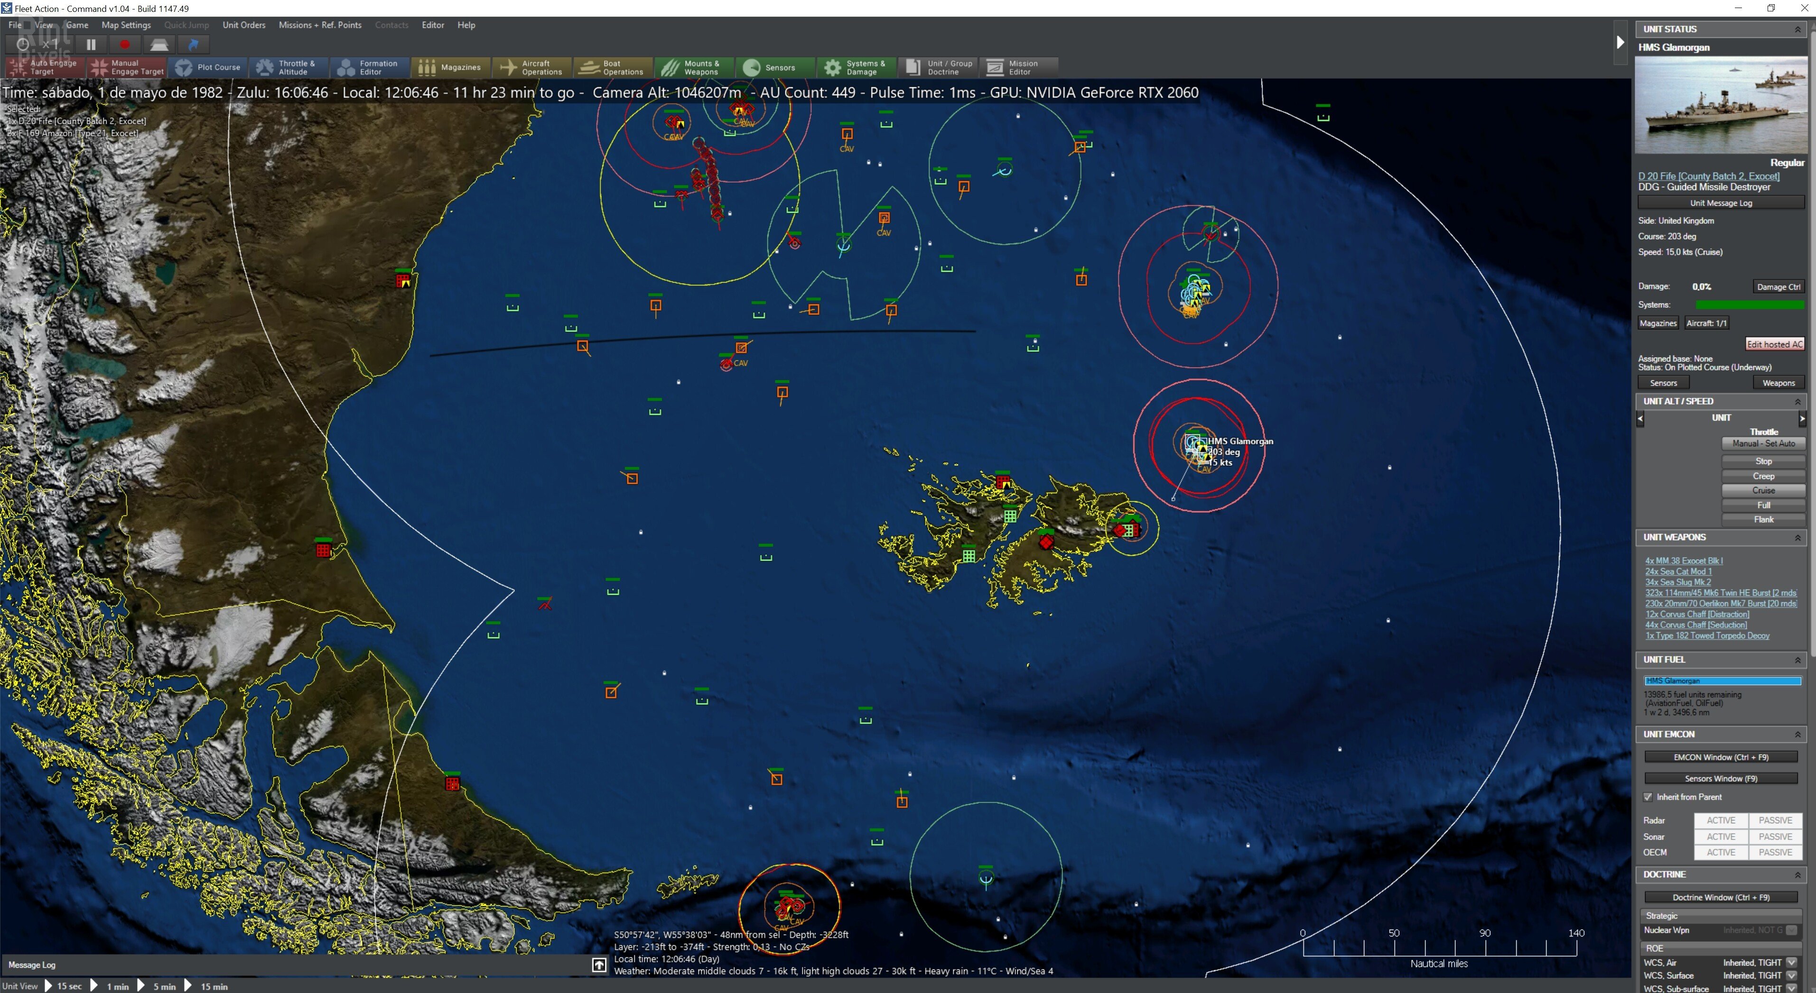Collapse the UNIT WEAPONS panel
1816x993 pixels.
(x=1799, y=537)
